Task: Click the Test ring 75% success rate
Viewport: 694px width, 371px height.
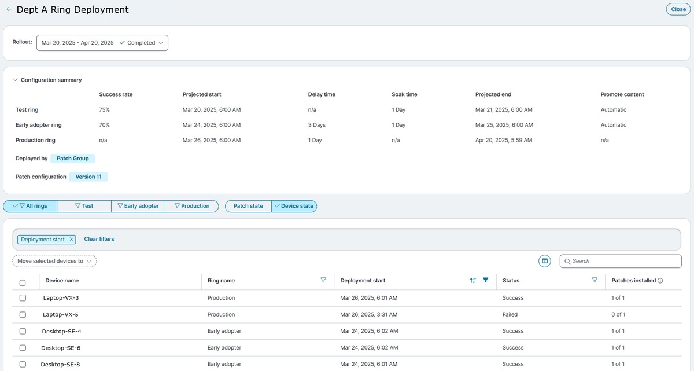Action: 105,110
